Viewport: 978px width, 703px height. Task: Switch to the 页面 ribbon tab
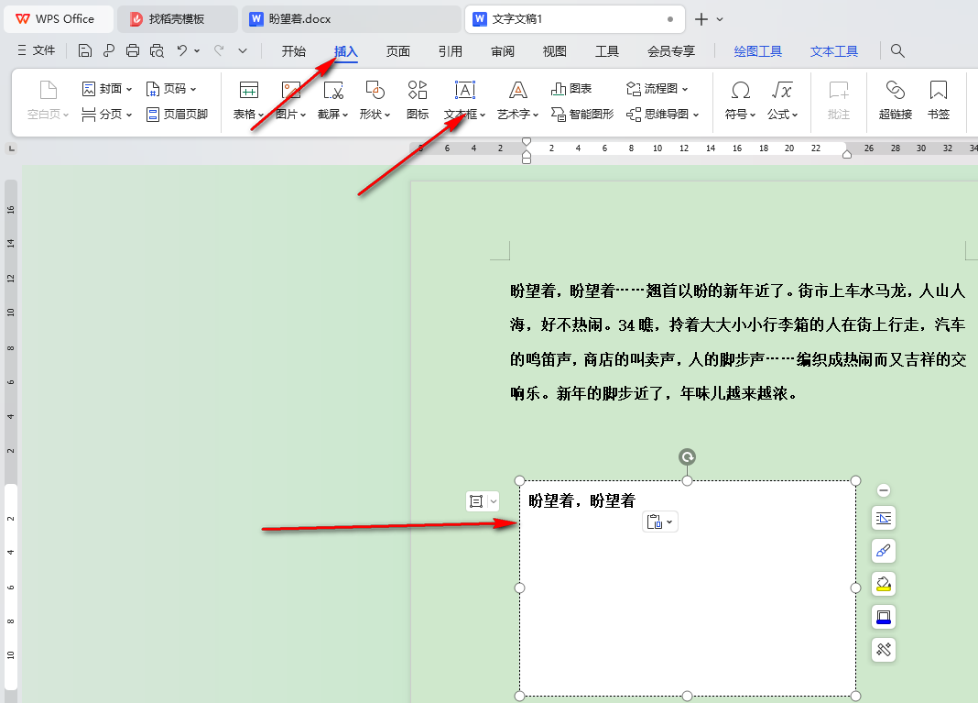pos(398,51)
